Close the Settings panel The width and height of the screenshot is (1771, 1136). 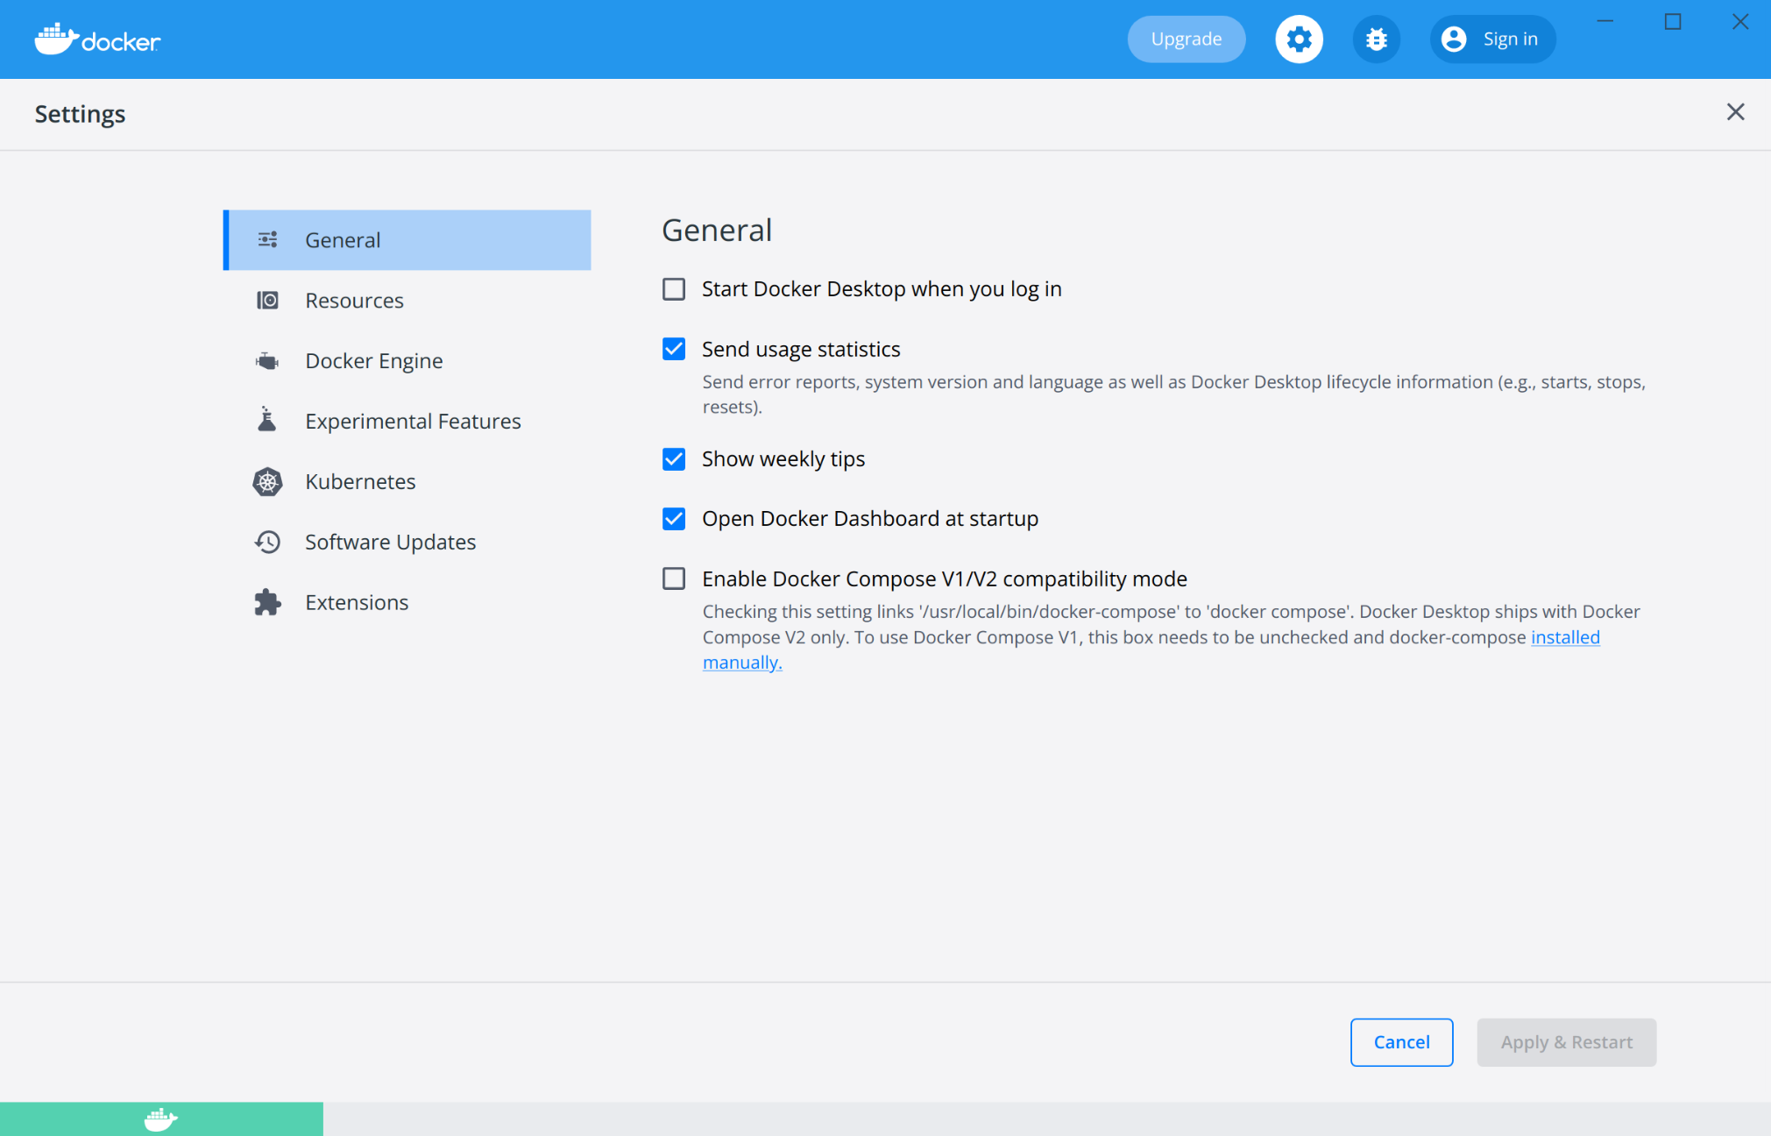1735,112
